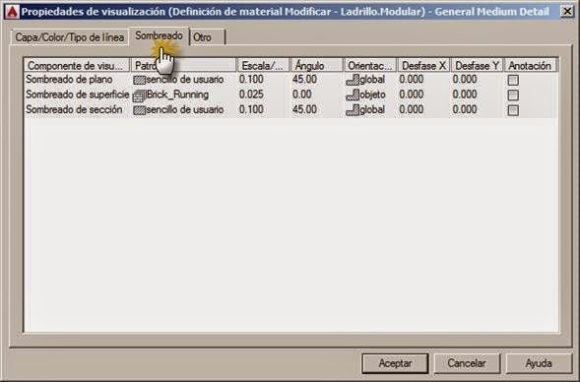Enable Anotación checkbox for Sombreado de plano

tap(513, 80)
